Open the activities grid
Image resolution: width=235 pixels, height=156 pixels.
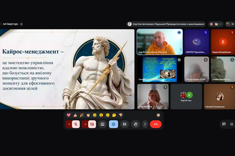point(232,124)
